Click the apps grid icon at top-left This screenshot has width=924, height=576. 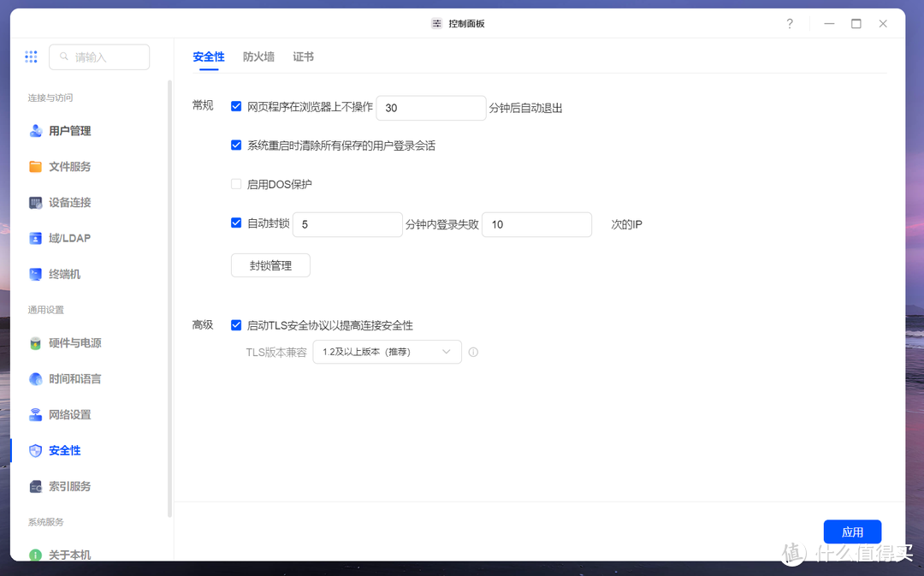31,57
